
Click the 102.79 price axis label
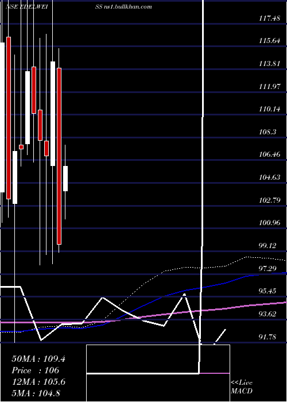click(x=269, y=200)
